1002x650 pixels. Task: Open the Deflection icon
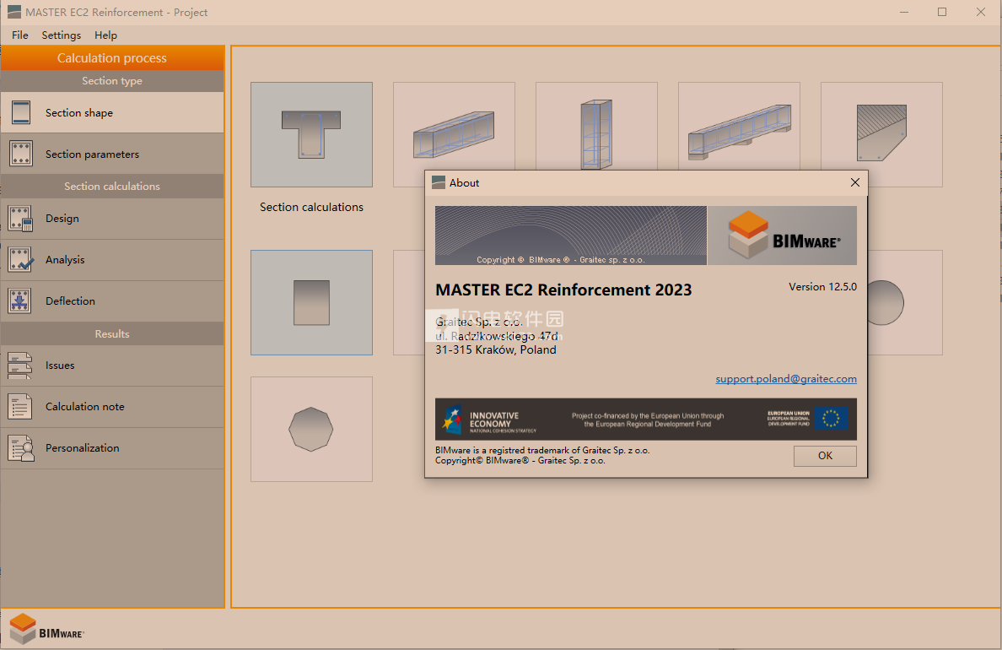[x=19, y=301]
